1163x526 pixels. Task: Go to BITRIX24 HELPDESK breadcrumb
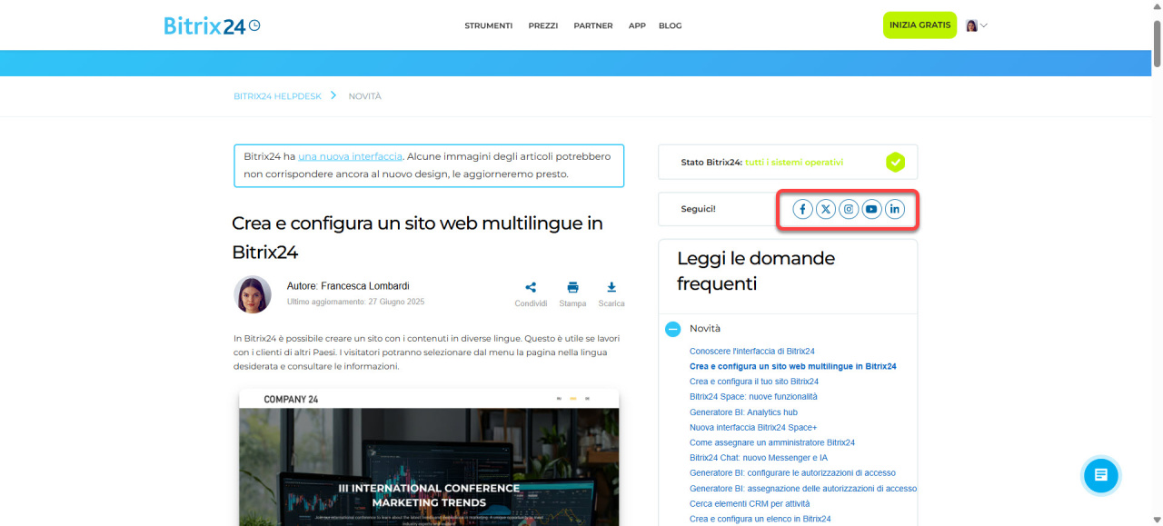coord(278,96)
